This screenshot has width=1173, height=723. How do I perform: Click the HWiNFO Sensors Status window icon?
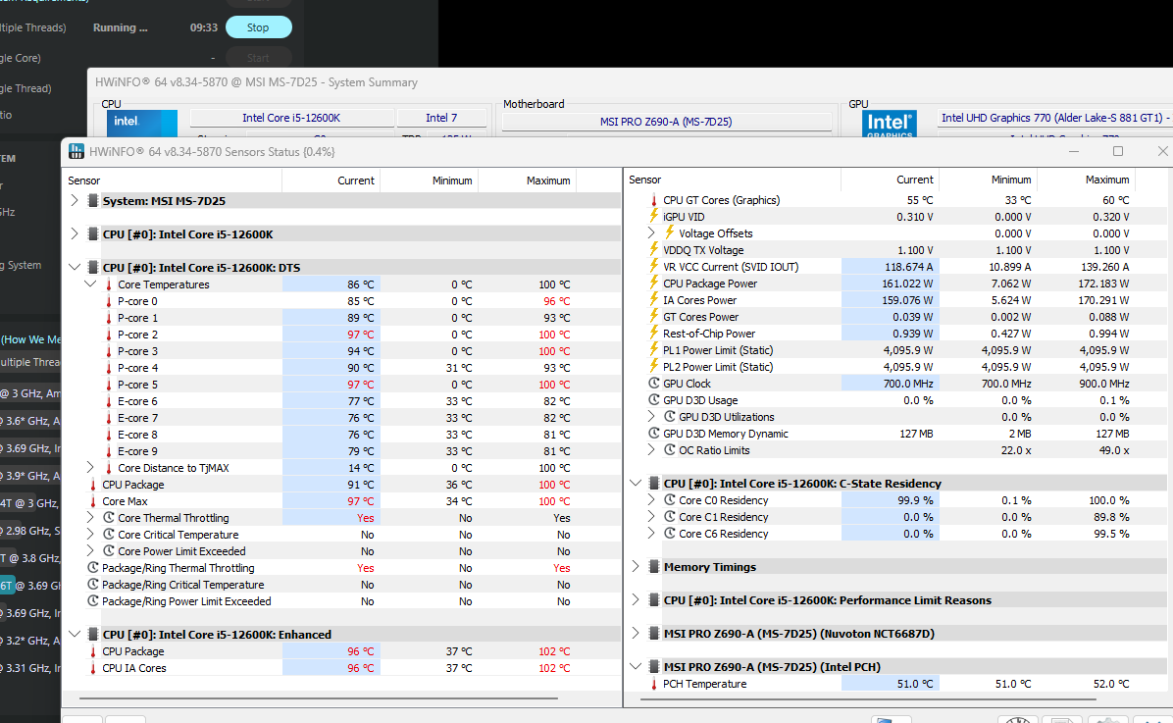click(x=76, y=151)
